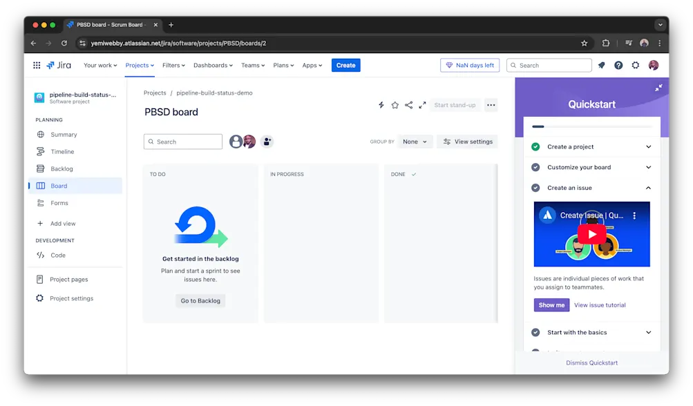693x406 pixels.
Task: Open the Atlassian app switcher grid icon
Action: point(37,65)
